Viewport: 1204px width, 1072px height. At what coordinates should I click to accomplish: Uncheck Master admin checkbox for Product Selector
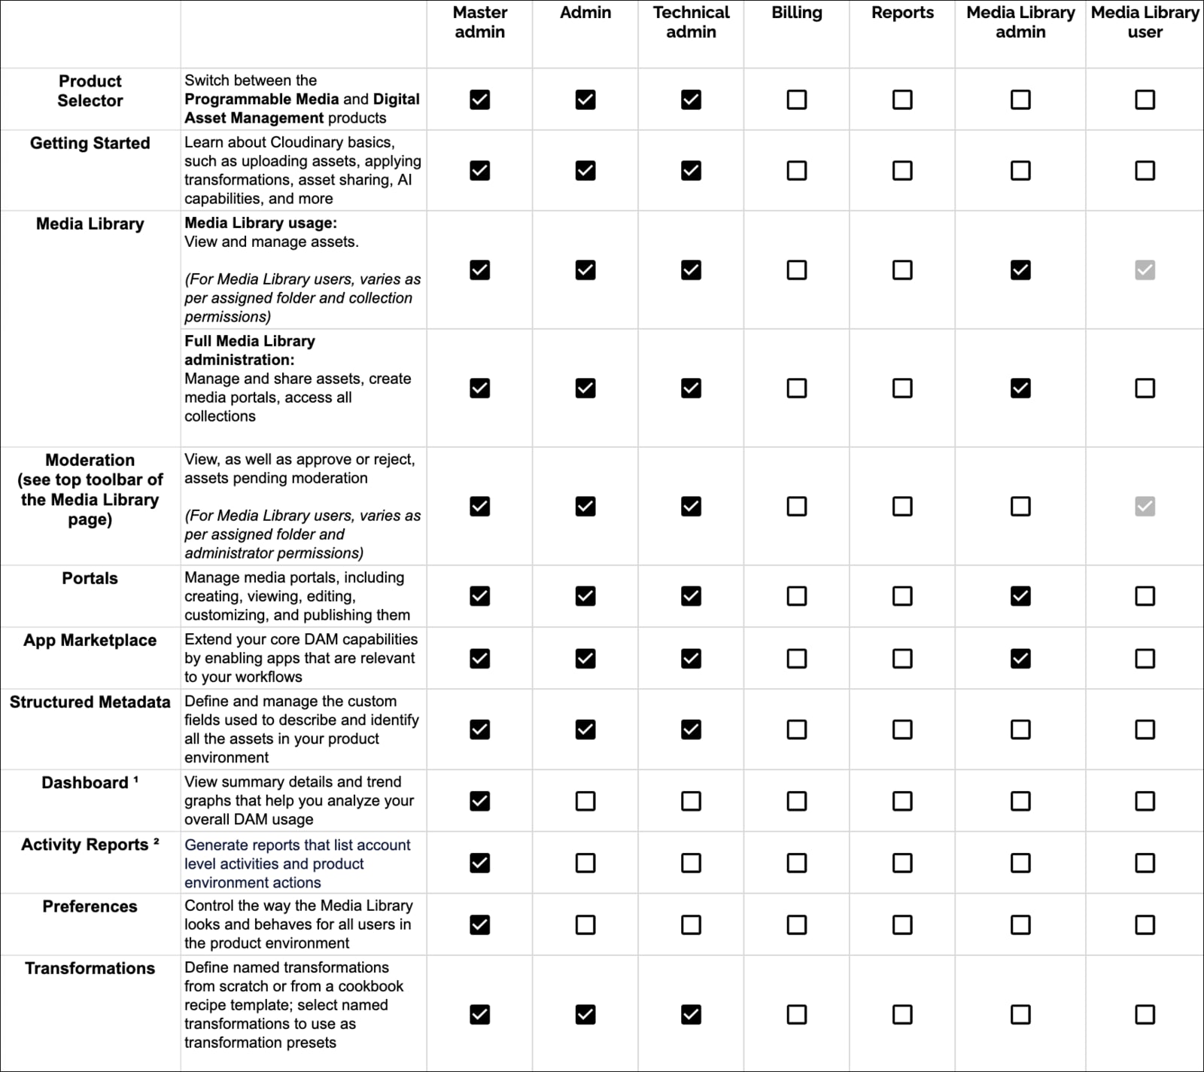click(x=479, y=99)
